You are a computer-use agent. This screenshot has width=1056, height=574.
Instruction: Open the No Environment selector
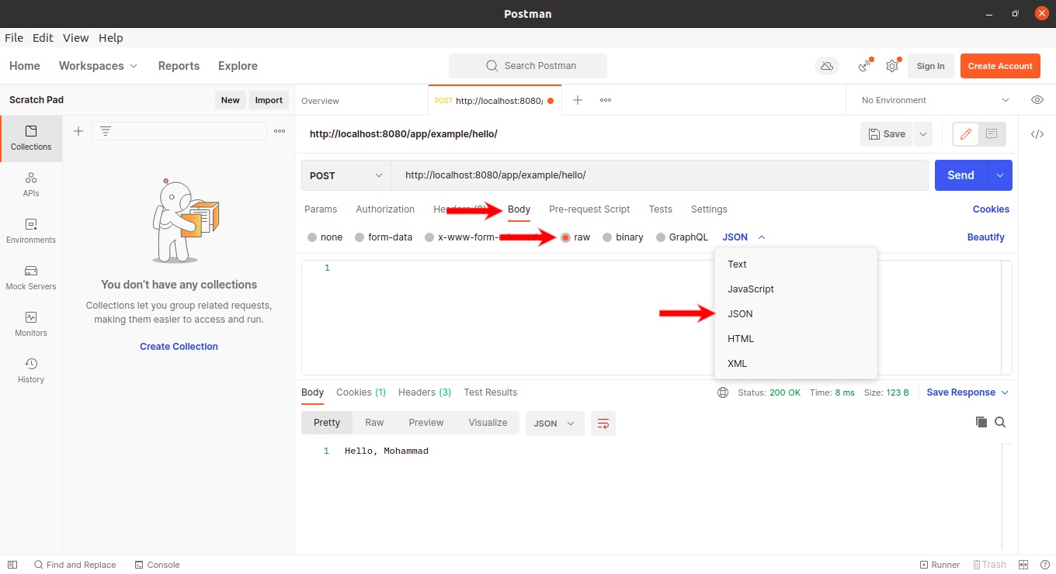[x=935, y=100]
